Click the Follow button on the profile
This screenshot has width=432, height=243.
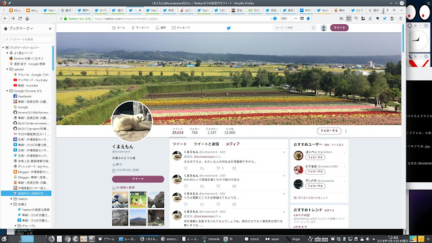tap(329, 131)
